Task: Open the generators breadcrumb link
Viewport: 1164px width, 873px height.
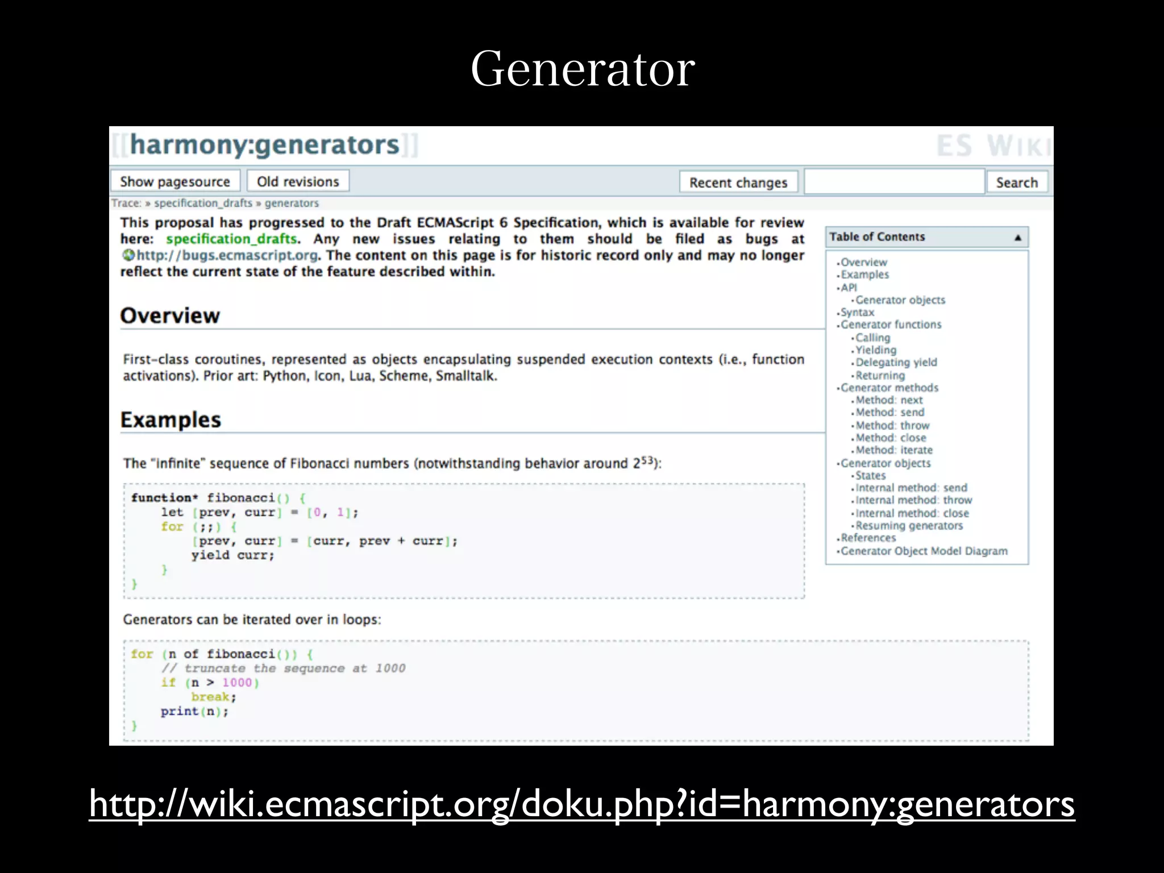Action: coord(292,203)
